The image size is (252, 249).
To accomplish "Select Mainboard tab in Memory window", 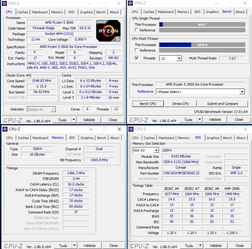I will (x=40, y=138).
